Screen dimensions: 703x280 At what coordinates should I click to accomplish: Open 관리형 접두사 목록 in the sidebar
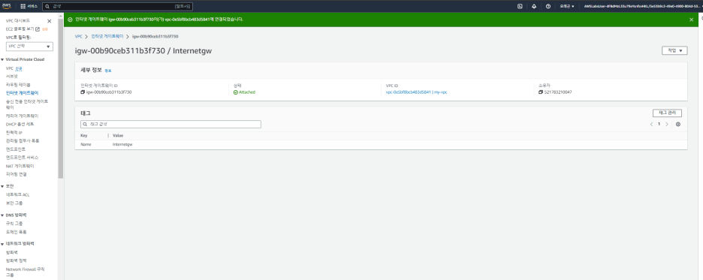[23, 140]
